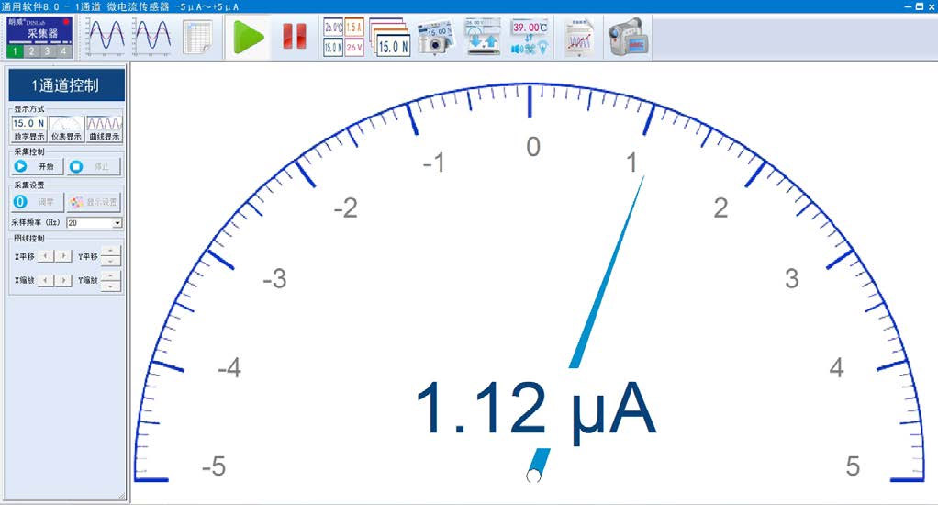The height and width of the screenshot is (505, 938).
Task: Click X平移 left arrow to shift graph
Action: click(x=45, y=256)
